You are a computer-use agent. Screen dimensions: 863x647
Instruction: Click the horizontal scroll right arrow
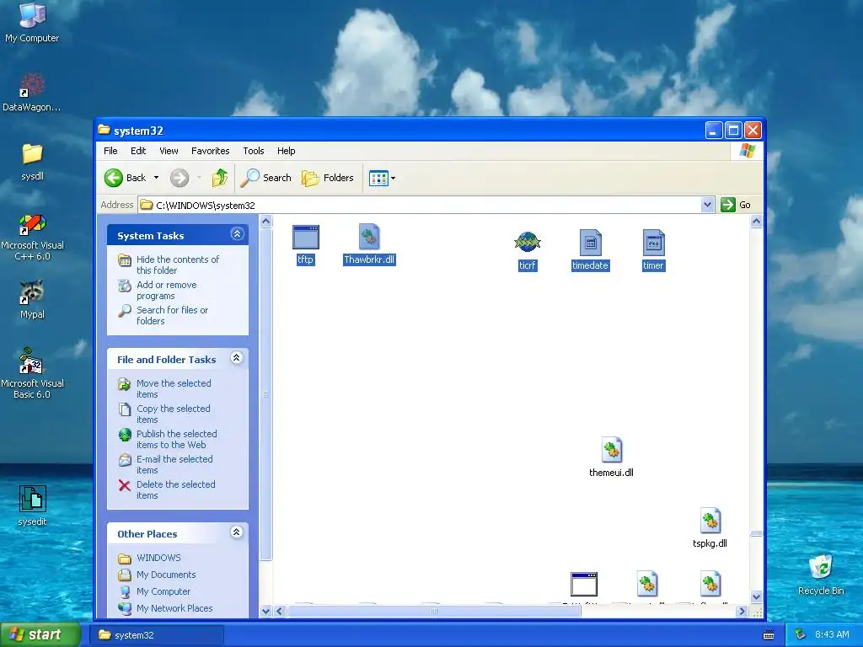pyautogui.click(x=742, y=611)
